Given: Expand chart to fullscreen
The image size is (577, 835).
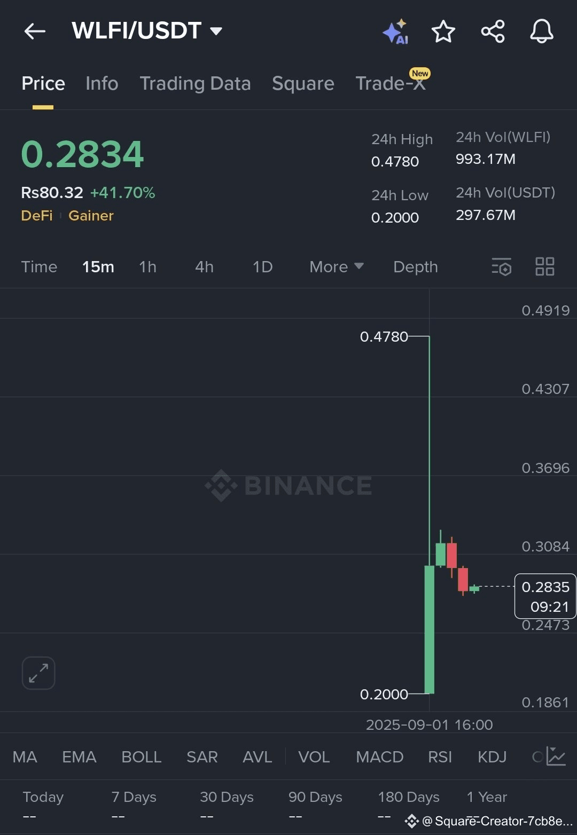Looking at the screenshot, I should pos(38,673).
